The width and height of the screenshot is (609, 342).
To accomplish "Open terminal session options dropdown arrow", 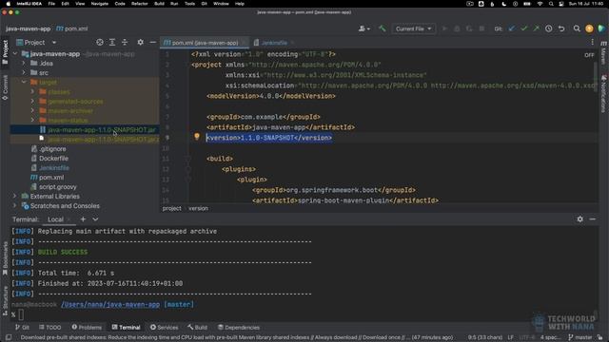I will click(95, 219).
